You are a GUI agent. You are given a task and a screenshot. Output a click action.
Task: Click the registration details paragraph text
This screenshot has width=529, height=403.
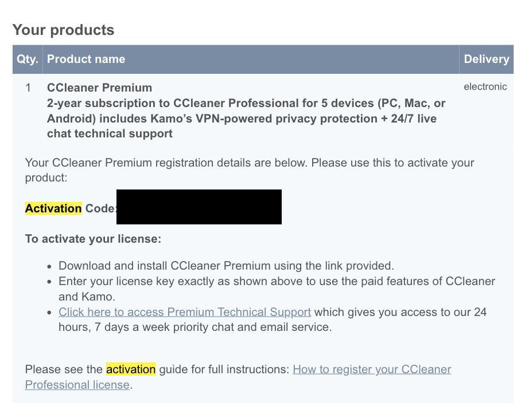249,163
